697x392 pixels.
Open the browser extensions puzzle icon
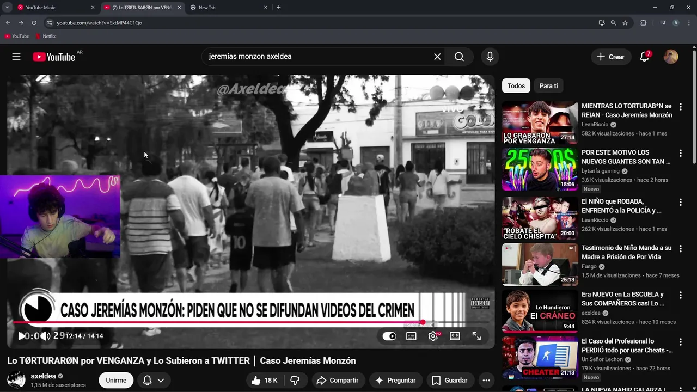click(644, 23)
